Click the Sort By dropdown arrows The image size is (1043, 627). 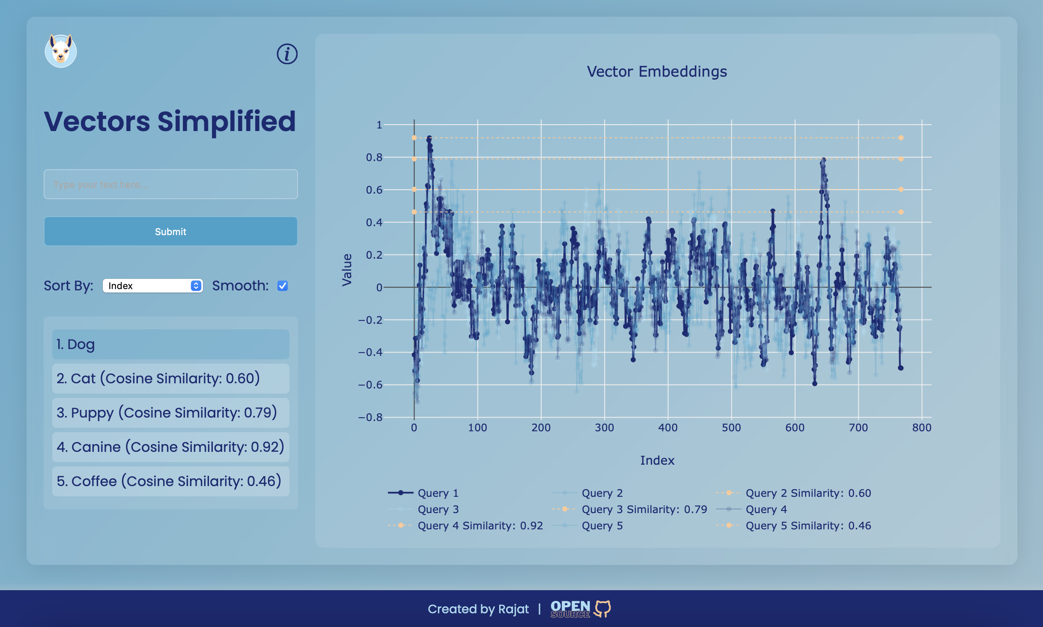196,286
